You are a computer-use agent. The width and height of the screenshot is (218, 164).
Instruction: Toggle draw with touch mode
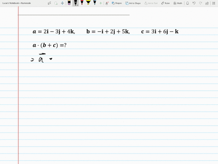pos(107,3)
